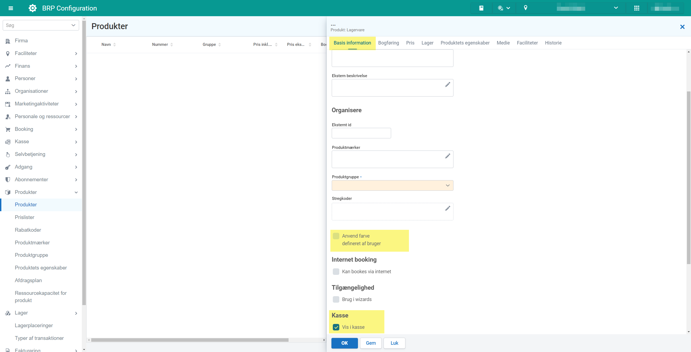Click the Booking cart icon
Image resolution: width=691 pixels, height=352 pixels.
(8, 129)
